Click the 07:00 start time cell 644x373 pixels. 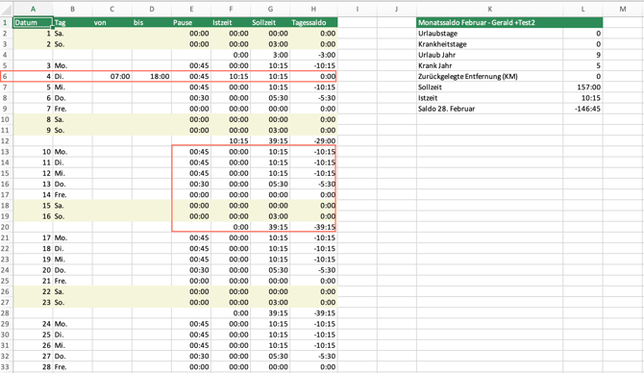point(112,76)
